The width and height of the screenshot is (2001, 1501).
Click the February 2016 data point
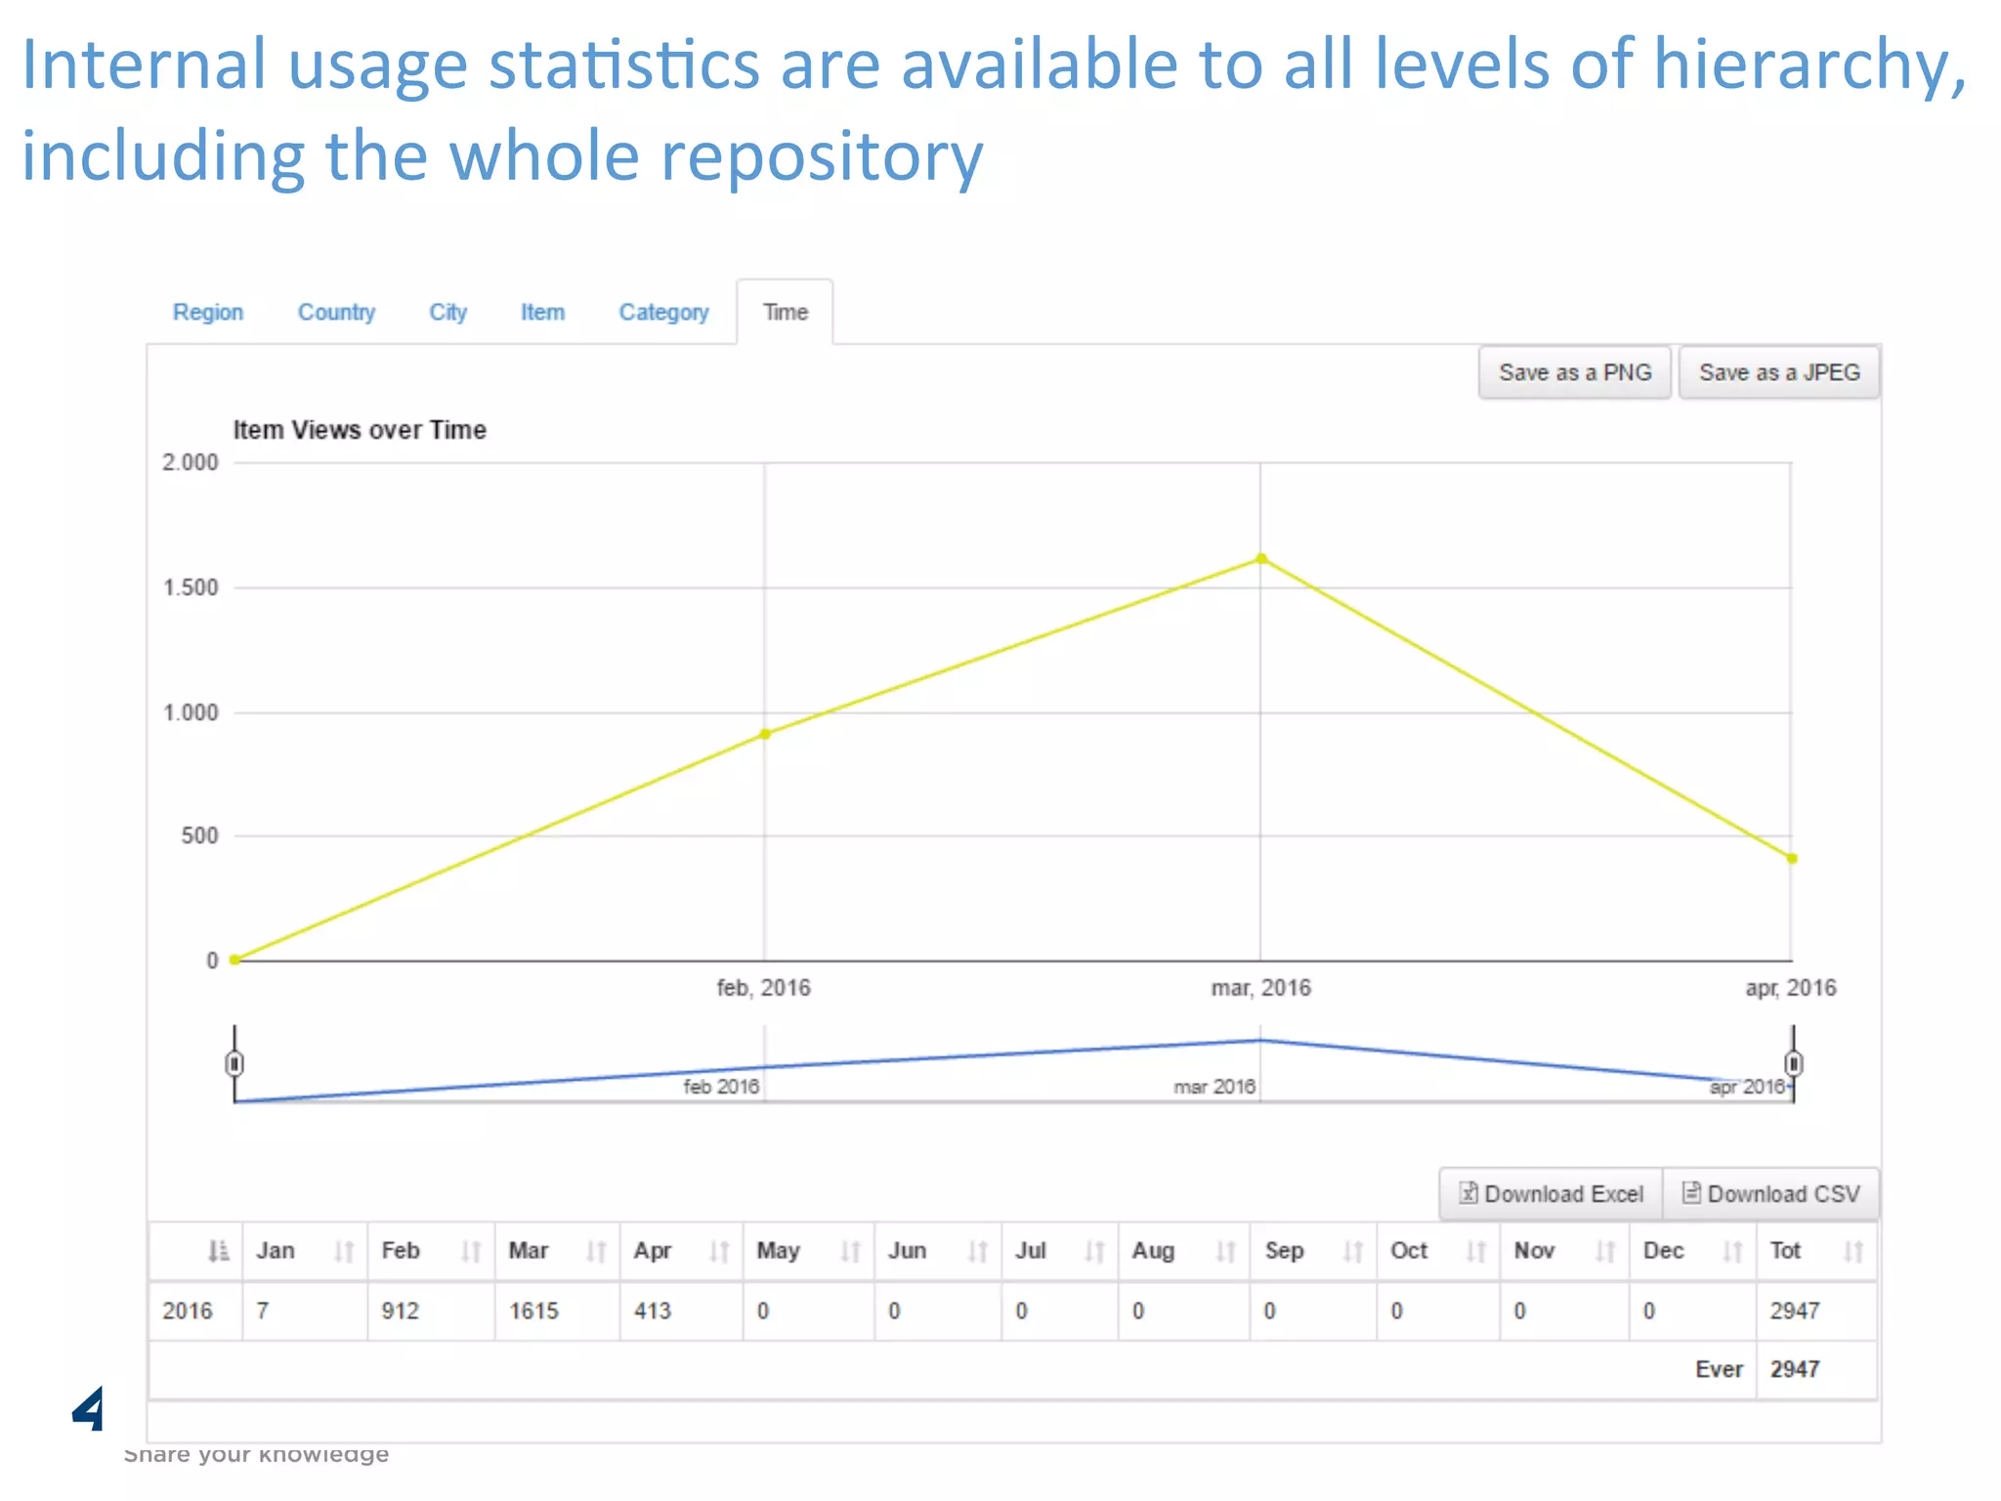pyautogui.click(x=765, y=734)
